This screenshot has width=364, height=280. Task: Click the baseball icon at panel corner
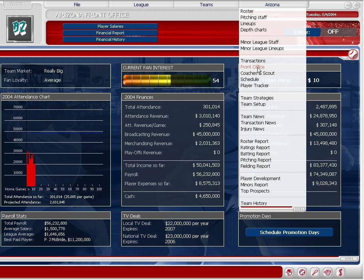pyautogui.click(x=353, y=55)
